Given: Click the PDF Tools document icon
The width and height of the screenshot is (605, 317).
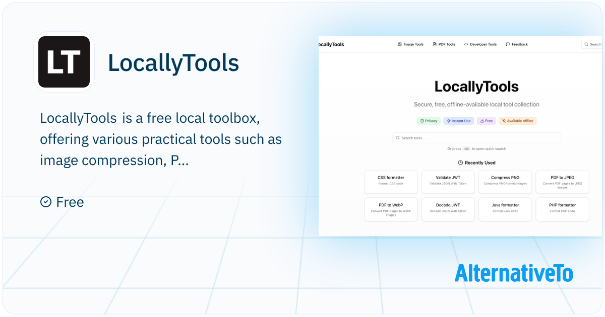Looking at the screenshot, I should (435, 44).
